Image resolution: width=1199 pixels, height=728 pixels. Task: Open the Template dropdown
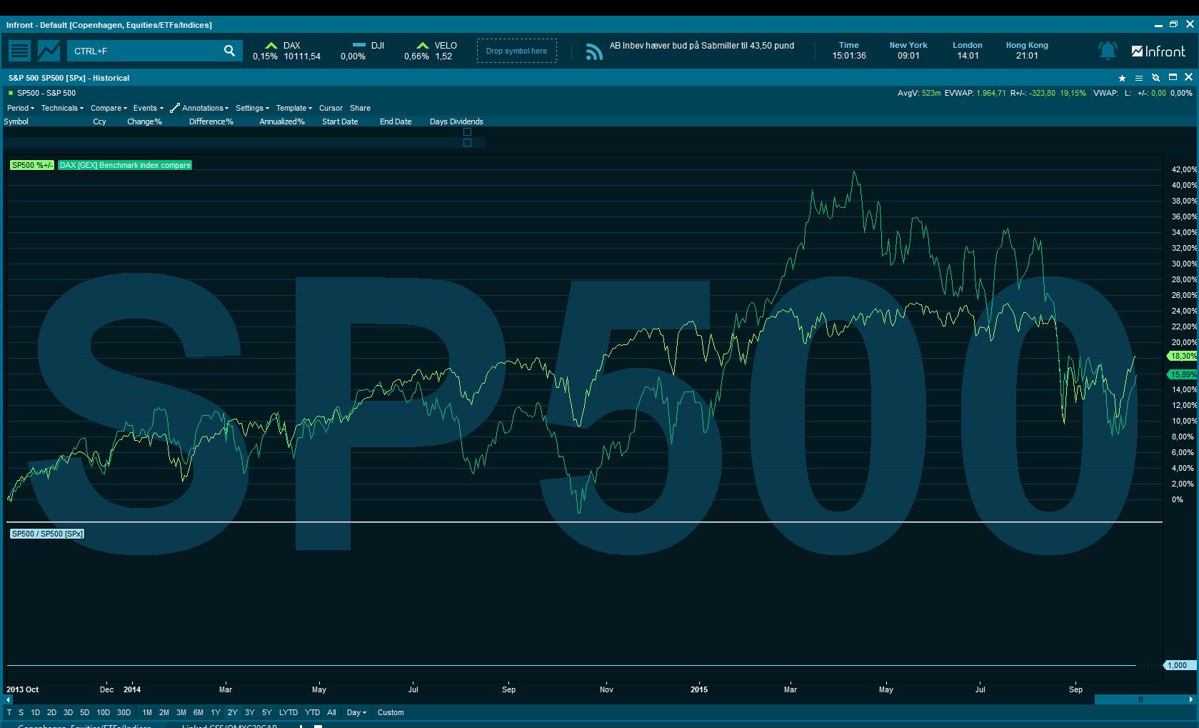coord(294,108)
